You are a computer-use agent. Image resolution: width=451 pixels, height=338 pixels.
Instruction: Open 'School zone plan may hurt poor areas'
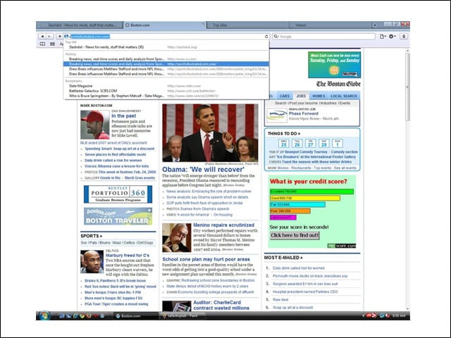pyautogui.click(x=206, y=259)
